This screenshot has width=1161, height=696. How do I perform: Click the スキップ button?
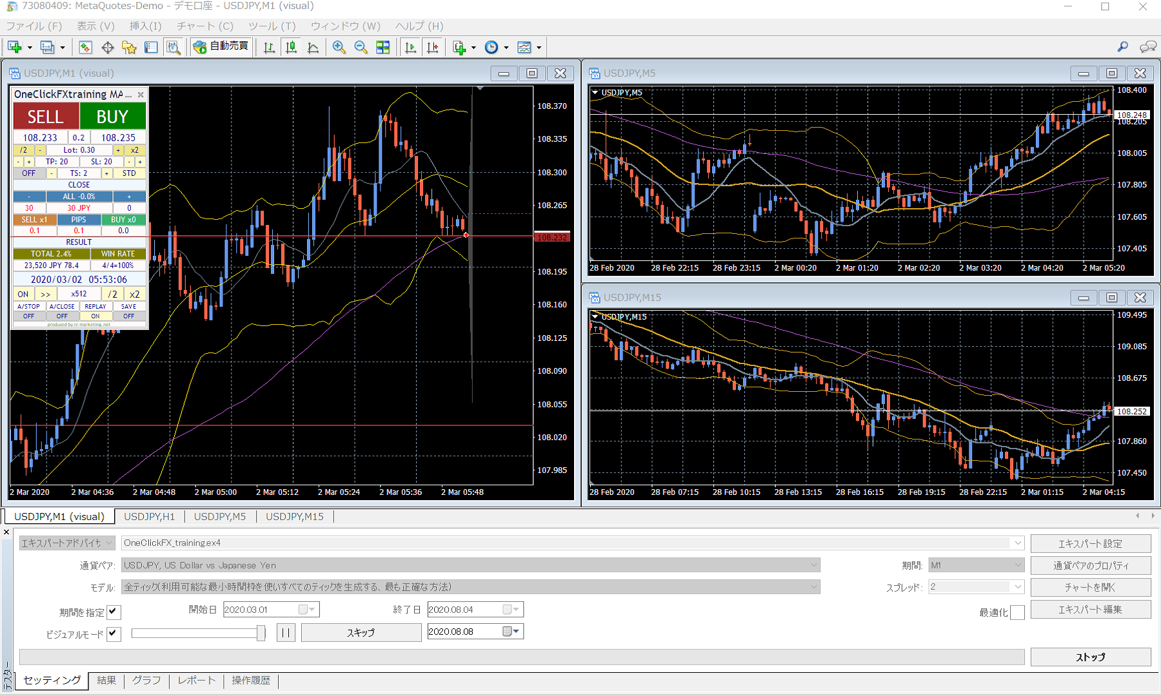pos(361,633)
